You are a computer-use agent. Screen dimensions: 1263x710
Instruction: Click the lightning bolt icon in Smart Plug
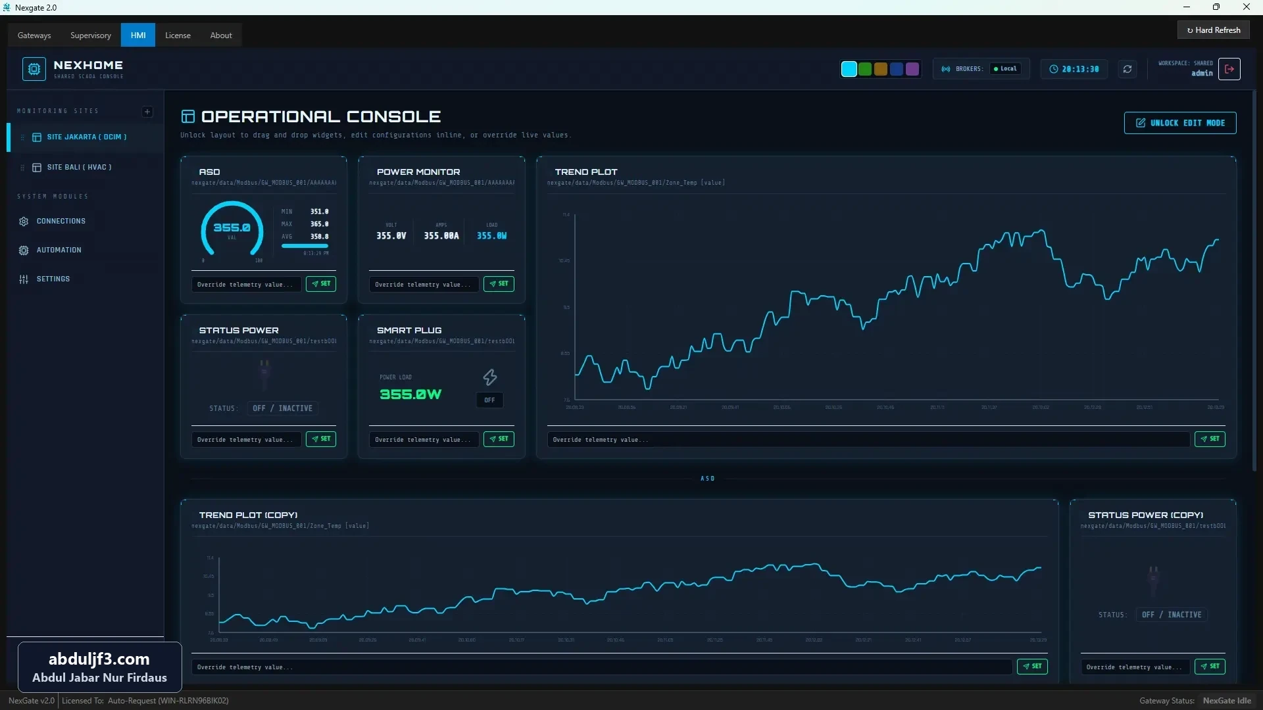pyautogui.click(x=490, y=377)
